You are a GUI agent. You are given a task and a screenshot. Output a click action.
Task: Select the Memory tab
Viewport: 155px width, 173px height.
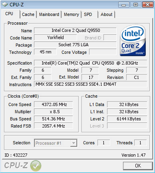(72, 14)
